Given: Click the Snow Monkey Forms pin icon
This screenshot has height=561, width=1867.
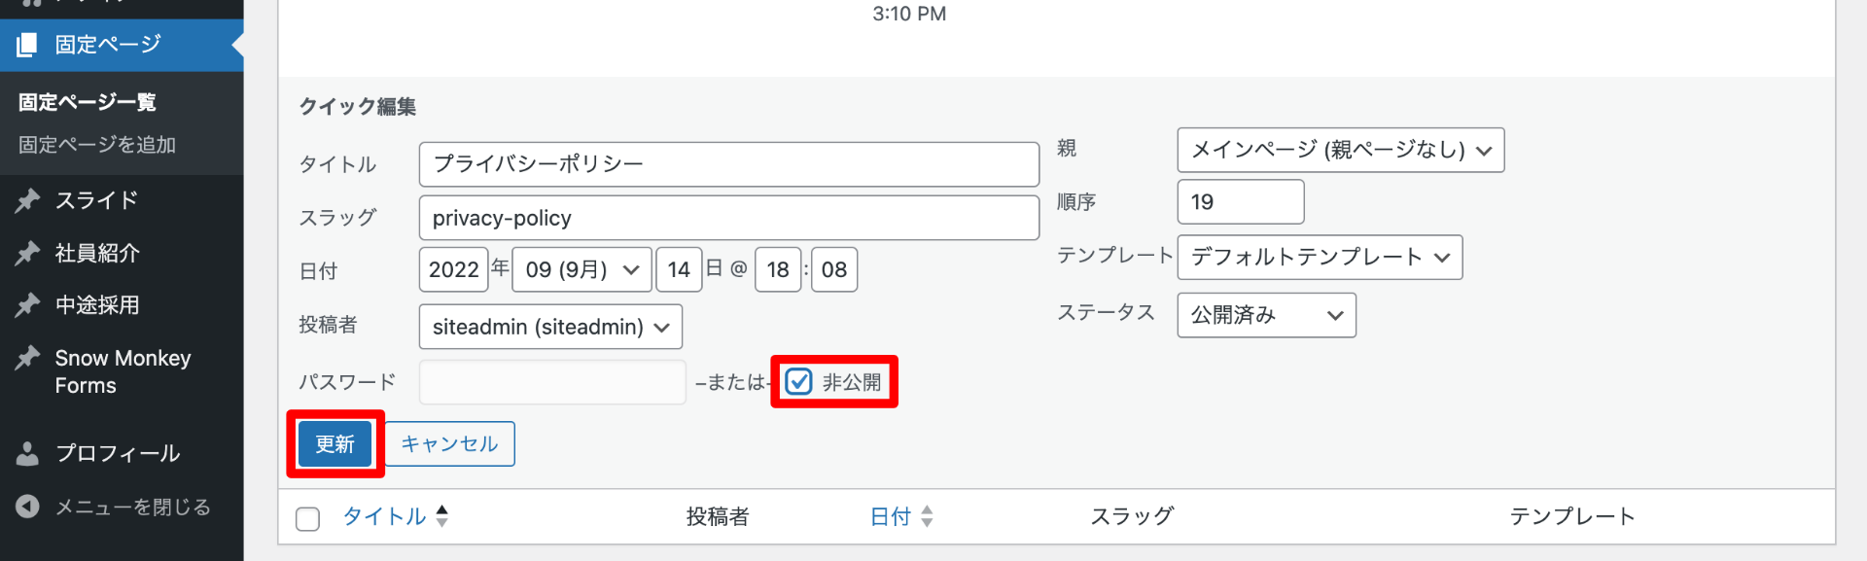Looking at the screenshot, I should (x=27, y=358).
